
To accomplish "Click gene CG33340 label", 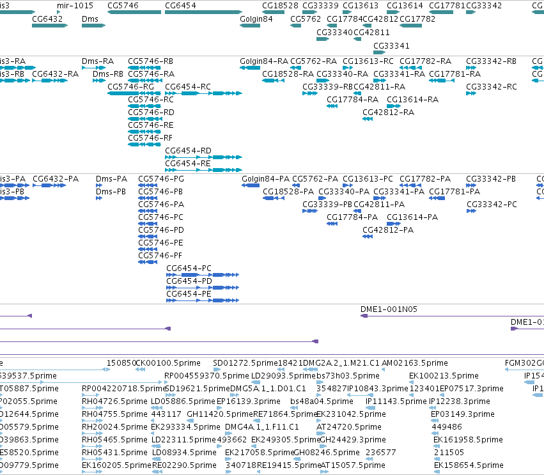I will [334, 32].
